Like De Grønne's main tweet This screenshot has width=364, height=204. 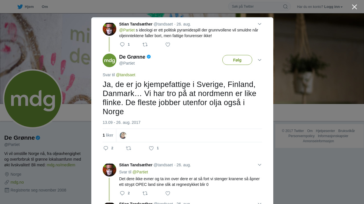click(151, 148)
